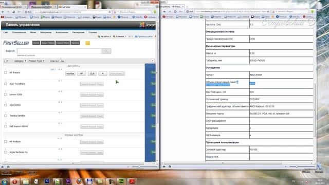This screenshot has height=185, width=329.
Task: Check the Toshiba Satellite checkbox
Action: point(6,116)
